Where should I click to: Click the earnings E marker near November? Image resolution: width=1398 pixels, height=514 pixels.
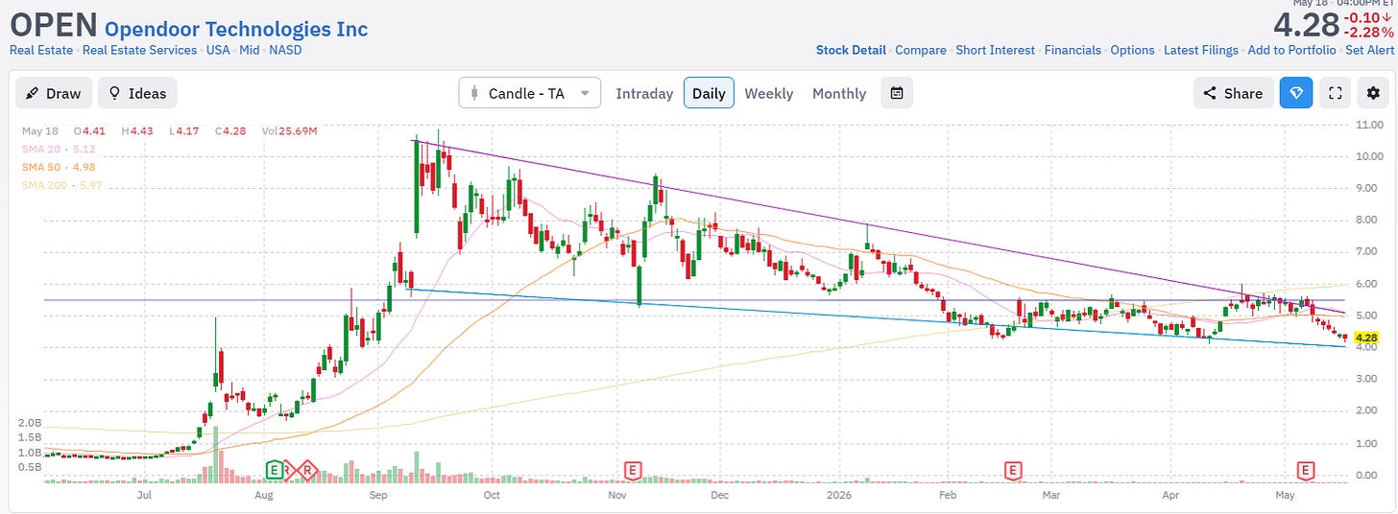pos(632,470)
